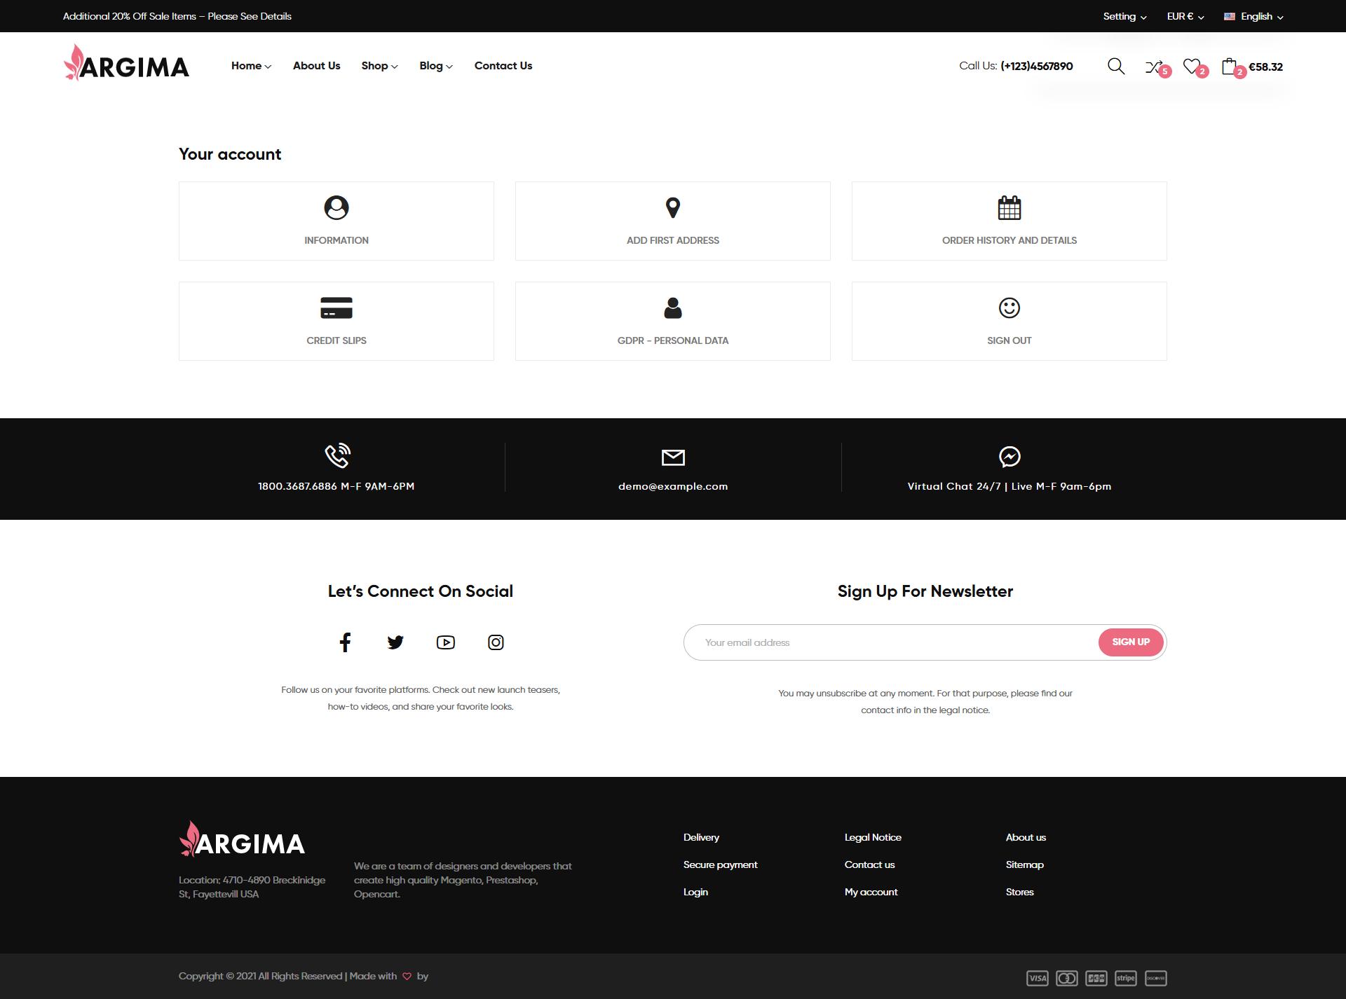1346x999 pixels.
Task: Click the compare shuffle icon
Action: 1153,67
